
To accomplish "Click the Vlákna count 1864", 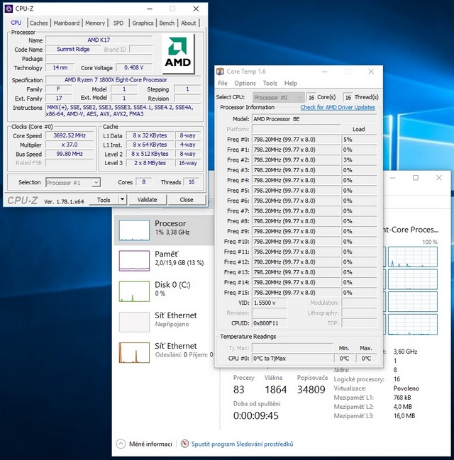I will pyautogui.click(x=275, y=390).
